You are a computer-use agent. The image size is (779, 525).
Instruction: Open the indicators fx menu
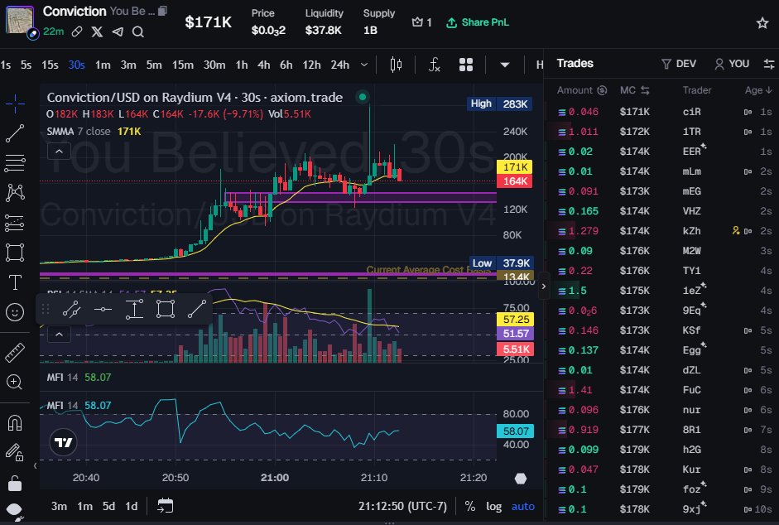click(435, 65)
